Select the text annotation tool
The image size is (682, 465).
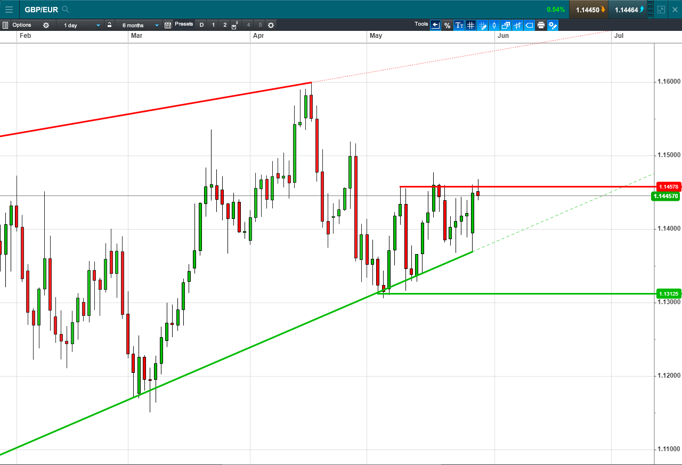[x=459, y=25]
